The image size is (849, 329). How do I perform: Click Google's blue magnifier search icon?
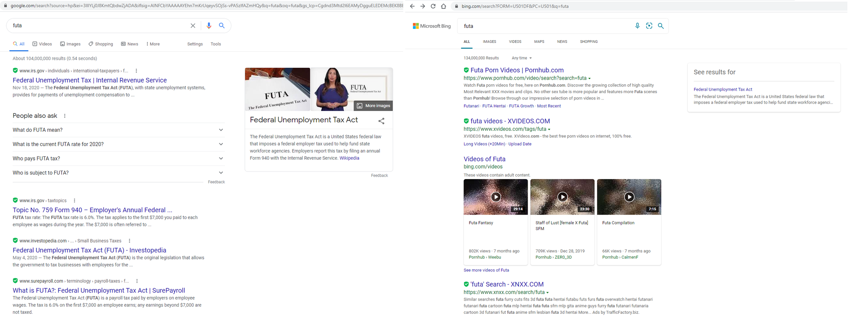coord(222,26)
